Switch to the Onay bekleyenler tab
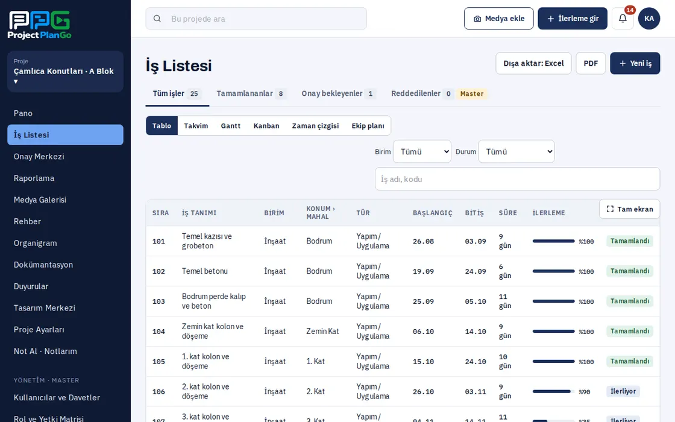675x422 pixels. pos(338,93)
